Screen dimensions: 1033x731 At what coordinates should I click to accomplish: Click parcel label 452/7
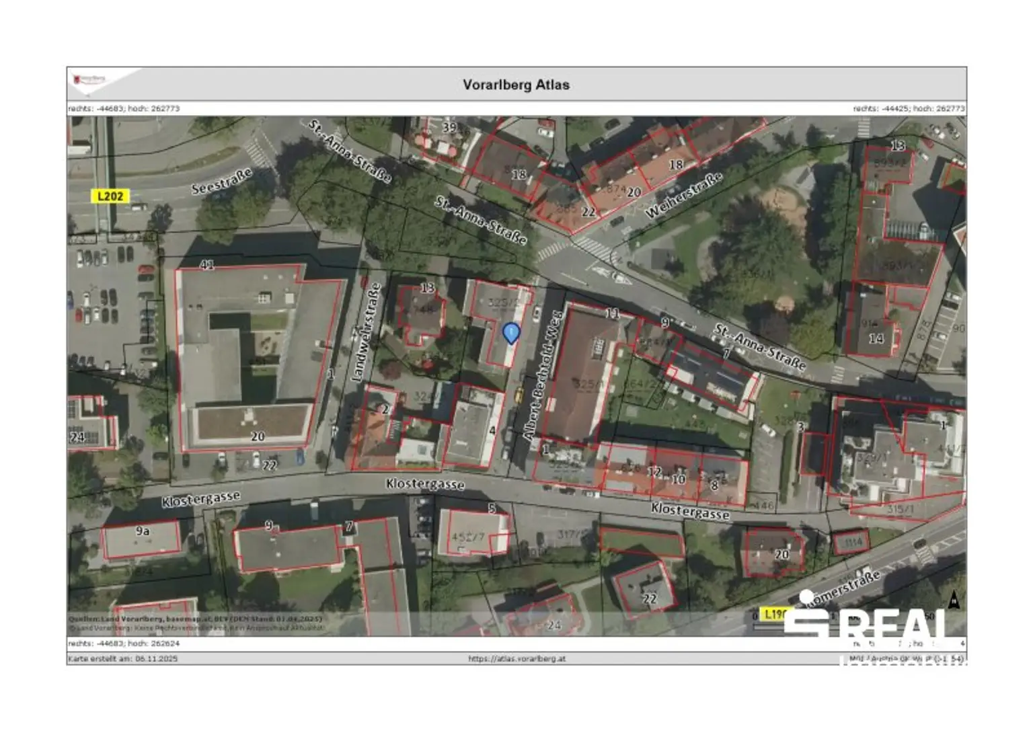467,537
